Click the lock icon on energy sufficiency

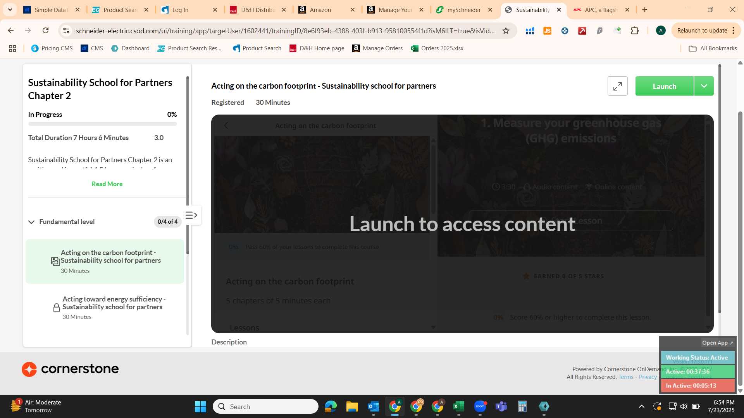[x=56, y=308]
